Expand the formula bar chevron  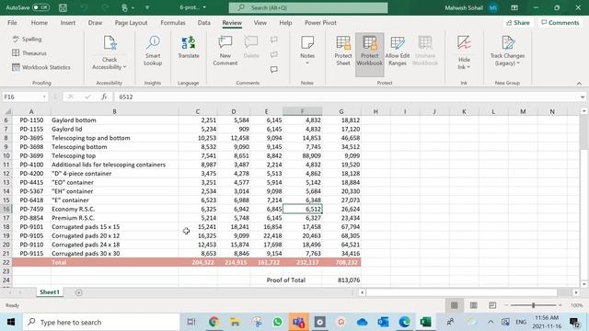583,97
